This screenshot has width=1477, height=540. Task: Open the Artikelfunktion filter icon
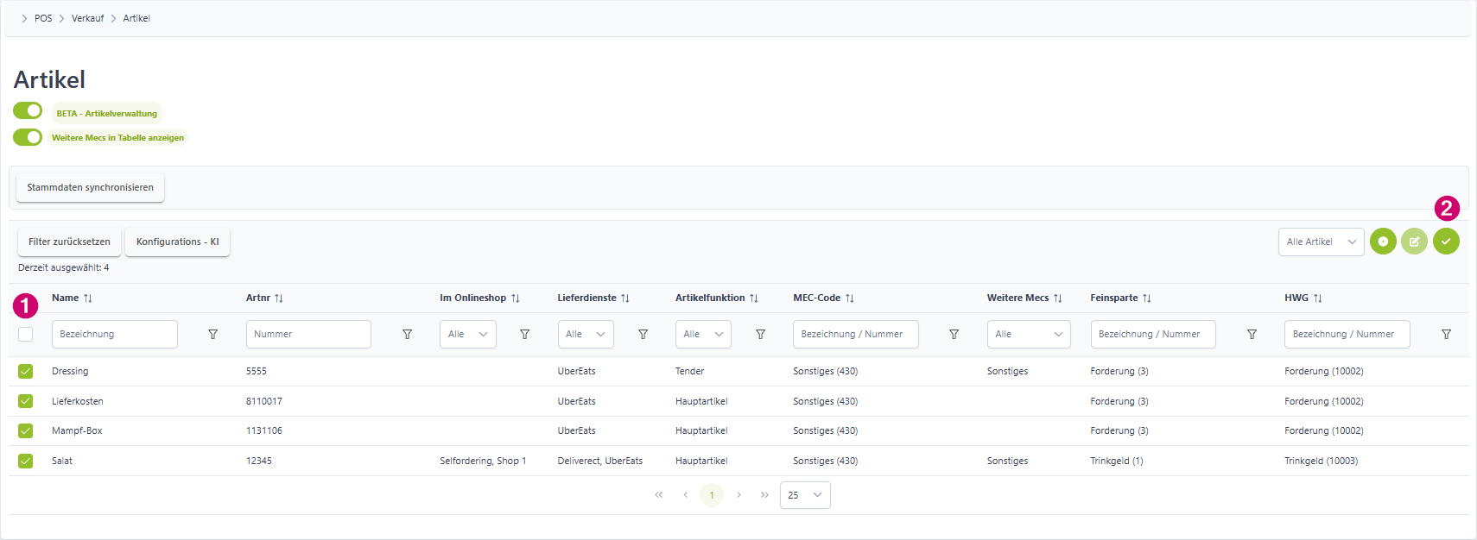coord(761,334)
